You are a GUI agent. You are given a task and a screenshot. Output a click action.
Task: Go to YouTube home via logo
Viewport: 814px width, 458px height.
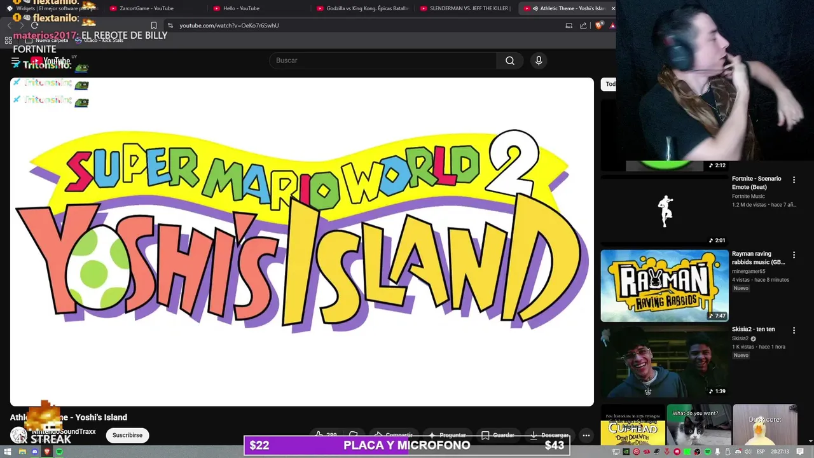pos(51,61)
